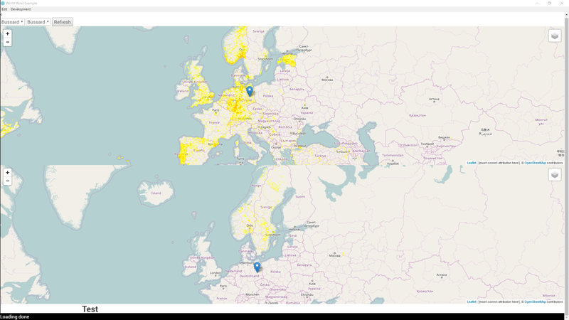The width and height of the screenshot is (569, 320).
Task: Click the blue marker on the lower map
Action: pyautogui.click(x=257, y=267)
